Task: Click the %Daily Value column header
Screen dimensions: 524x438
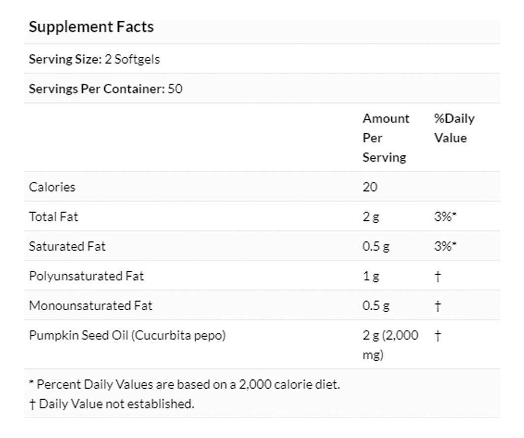Action: [x=454, y=128]
